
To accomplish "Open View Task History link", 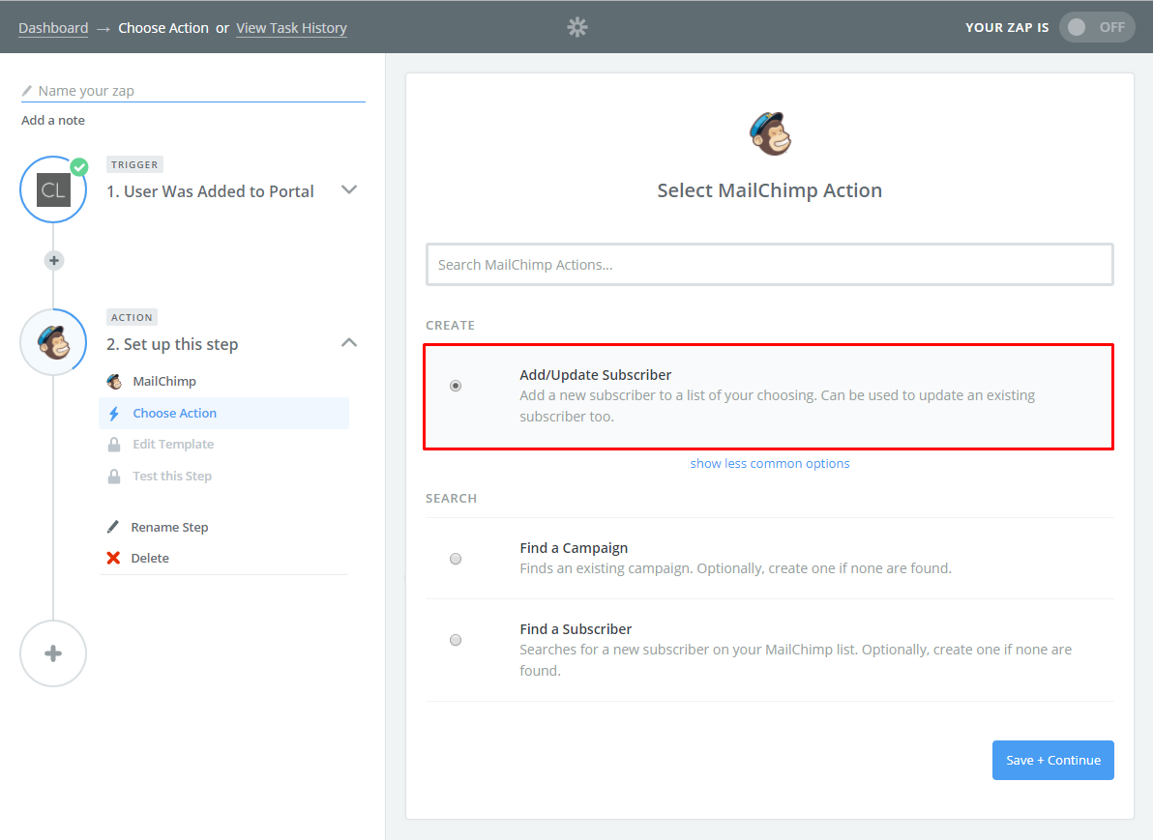I will (291, 28).
